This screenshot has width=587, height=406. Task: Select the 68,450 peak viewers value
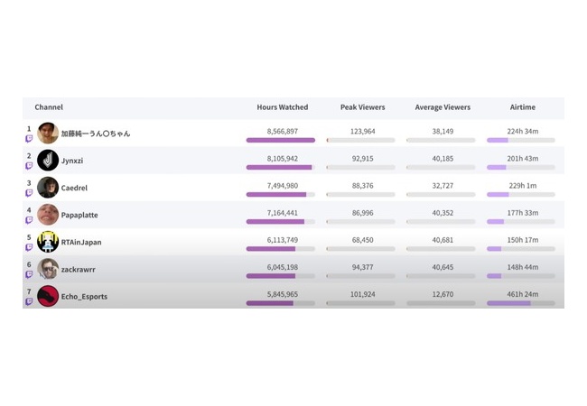(362, 240)
